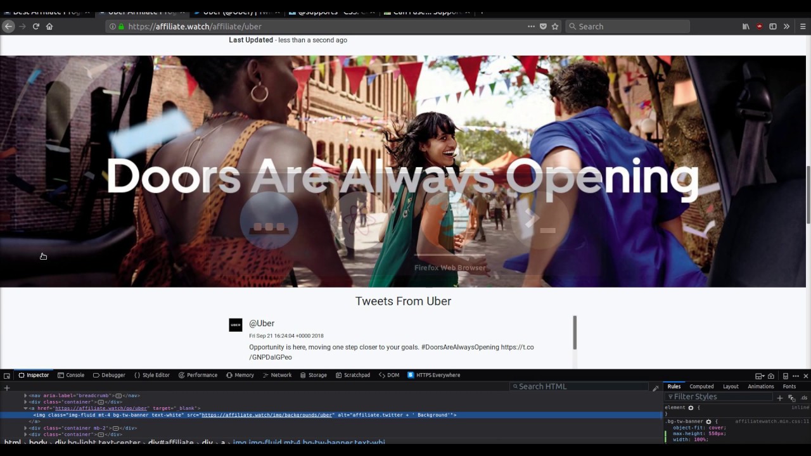
Task: Open the Firefox hamburger menu
Action: click(x=803, y=27)
